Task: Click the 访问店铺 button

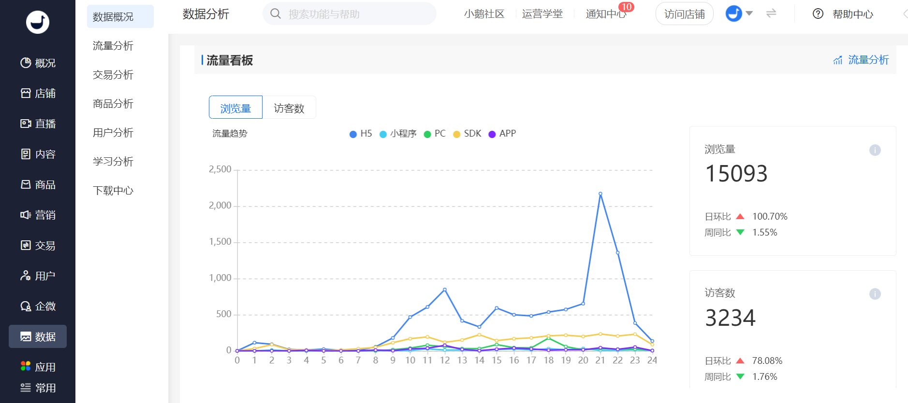Action: point(684,14)
